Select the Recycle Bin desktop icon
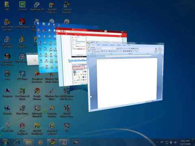This screenshot has height=146, width=195. (8, 127)
